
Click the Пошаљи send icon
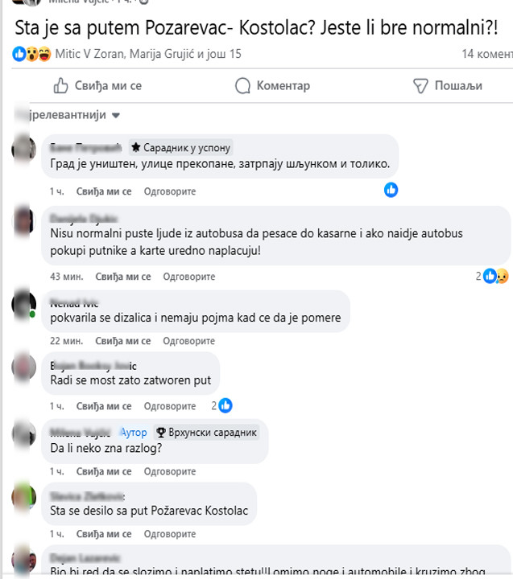(x=420, y=86)
